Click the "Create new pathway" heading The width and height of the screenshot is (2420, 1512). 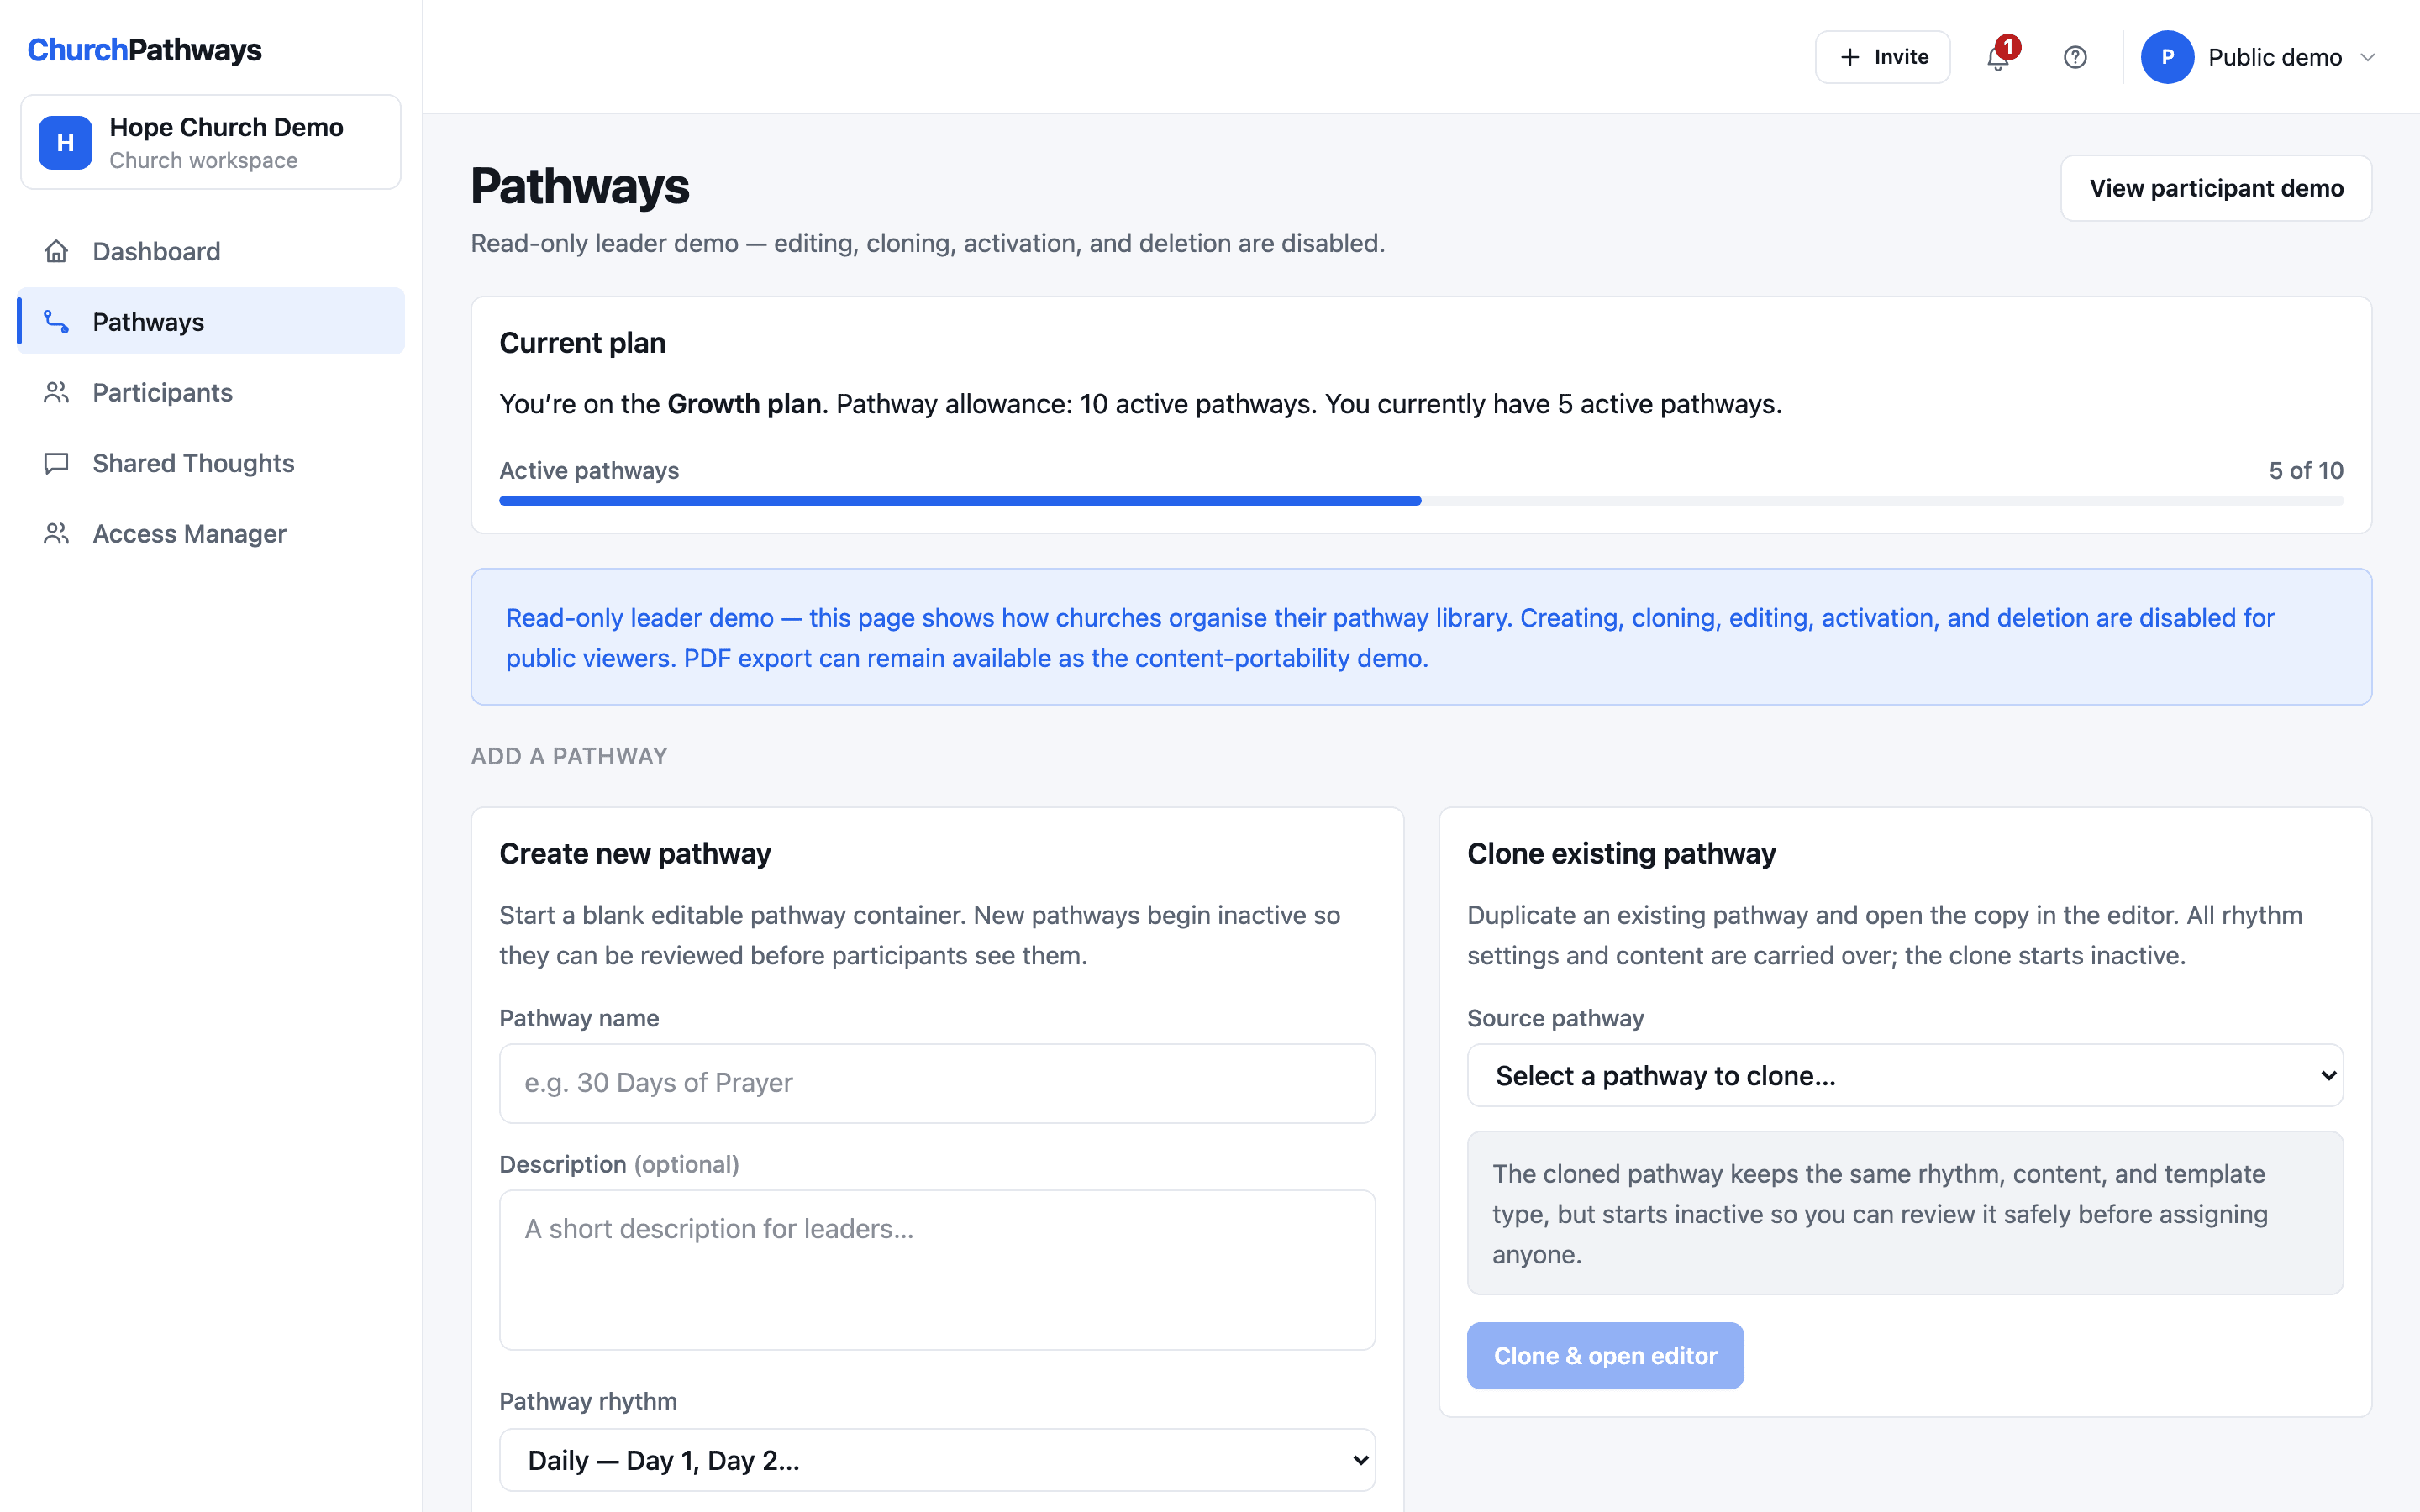(635, 853)
